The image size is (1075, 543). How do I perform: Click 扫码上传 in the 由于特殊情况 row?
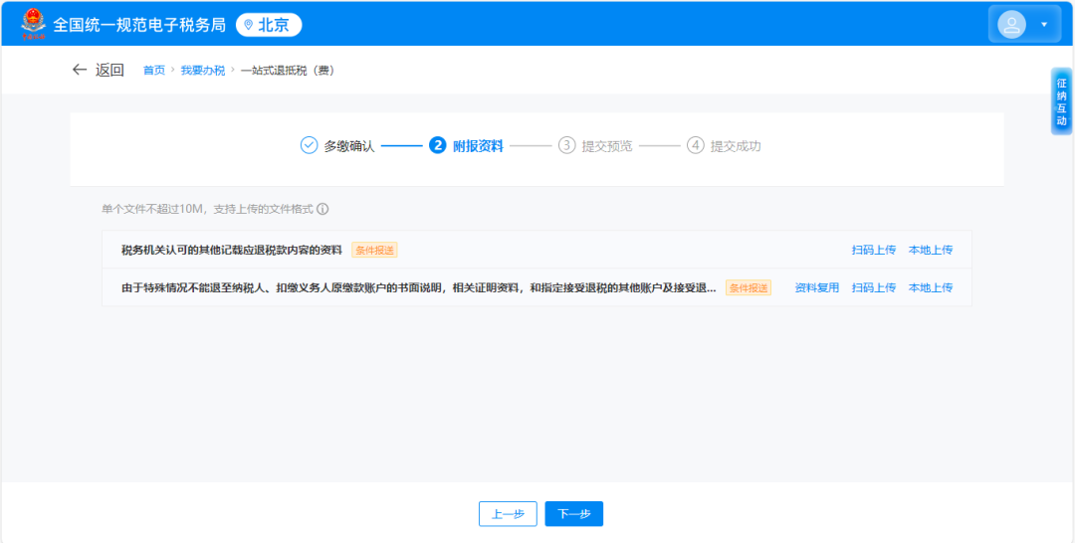[874, 287]
